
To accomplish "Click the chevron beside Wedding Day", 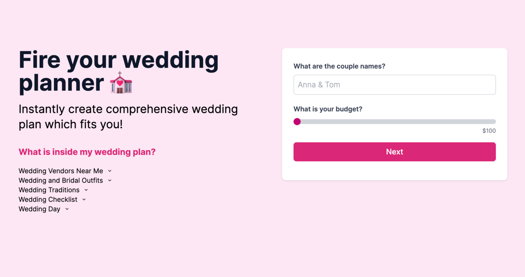I will (x=67, y=209).
